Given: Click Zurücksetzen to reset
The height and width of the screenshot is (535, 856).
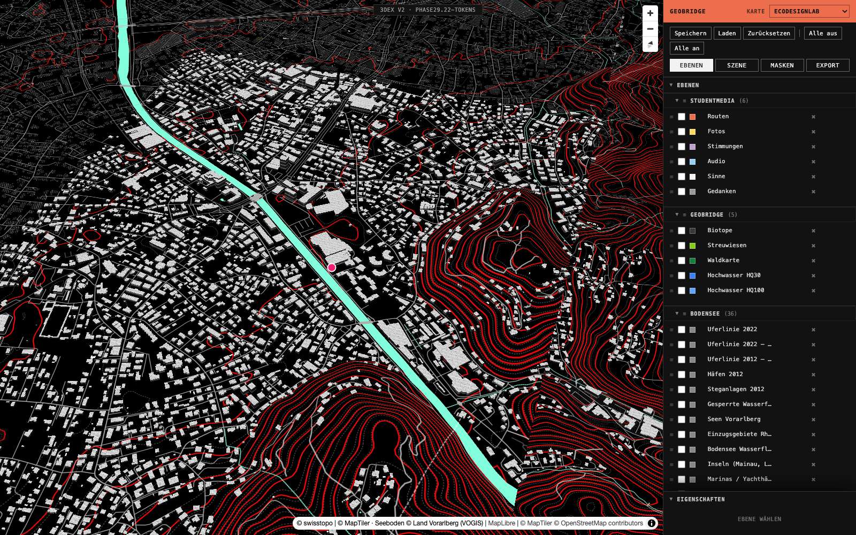Looking at the screenshot, I should coord(769,33).
